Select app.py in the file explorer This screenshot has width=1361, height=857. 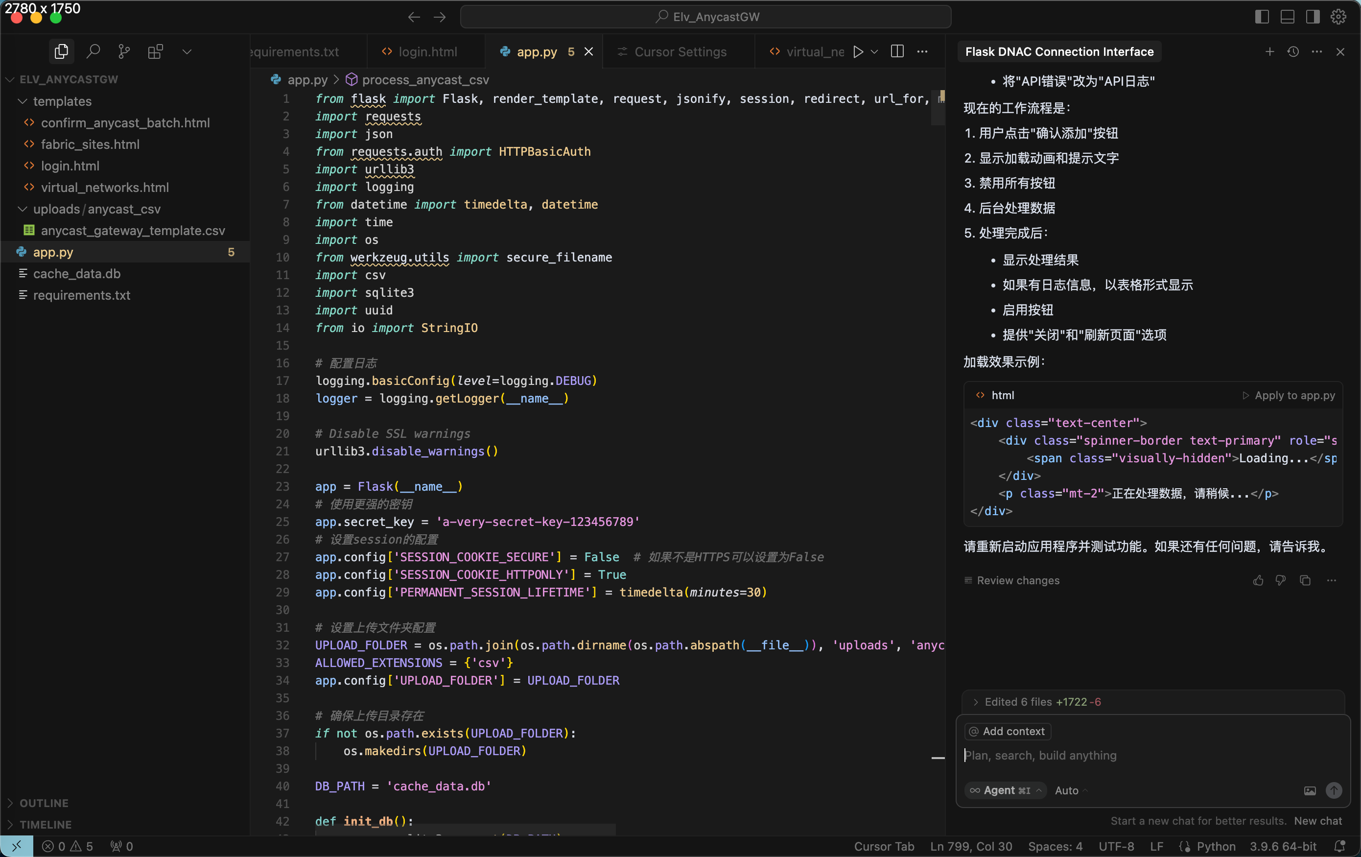click(x=125, y=252)
